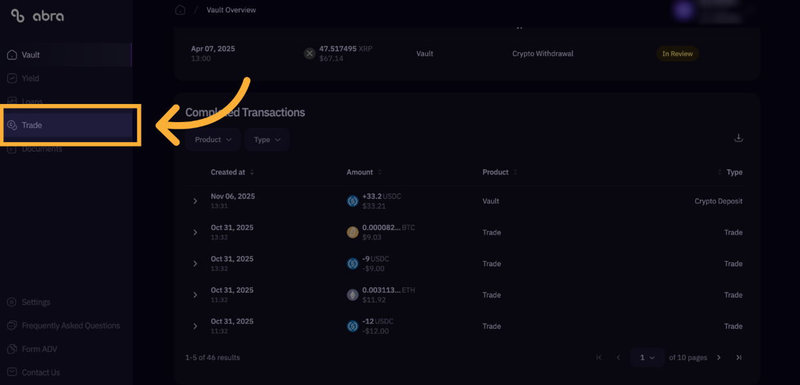Click the Crypto Deposit type cell
The height and width of the screenshot is (385, 800).
click(719, 202)
